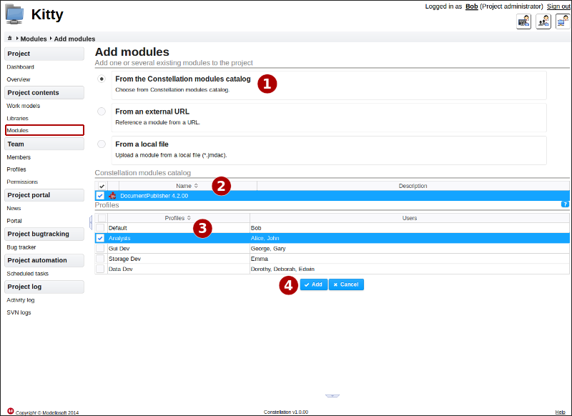Open Libraries in the sidebar
This screenshot has height=416, width=572.
pyautogui.click(x=17, y=119)
